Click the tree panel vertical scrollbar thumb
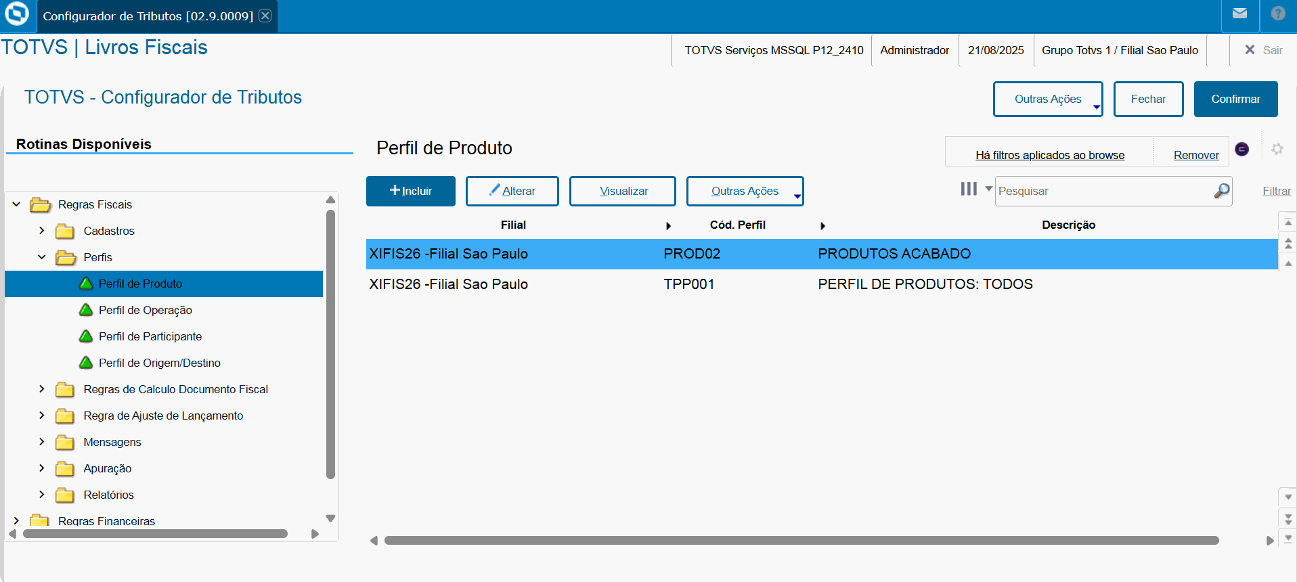Image resolution: width=1297 pixels, height=582 pixels. coord(330,344)
